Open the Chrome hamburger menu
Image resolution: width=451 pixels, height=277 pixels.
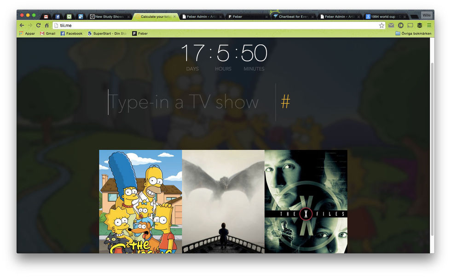429,25
